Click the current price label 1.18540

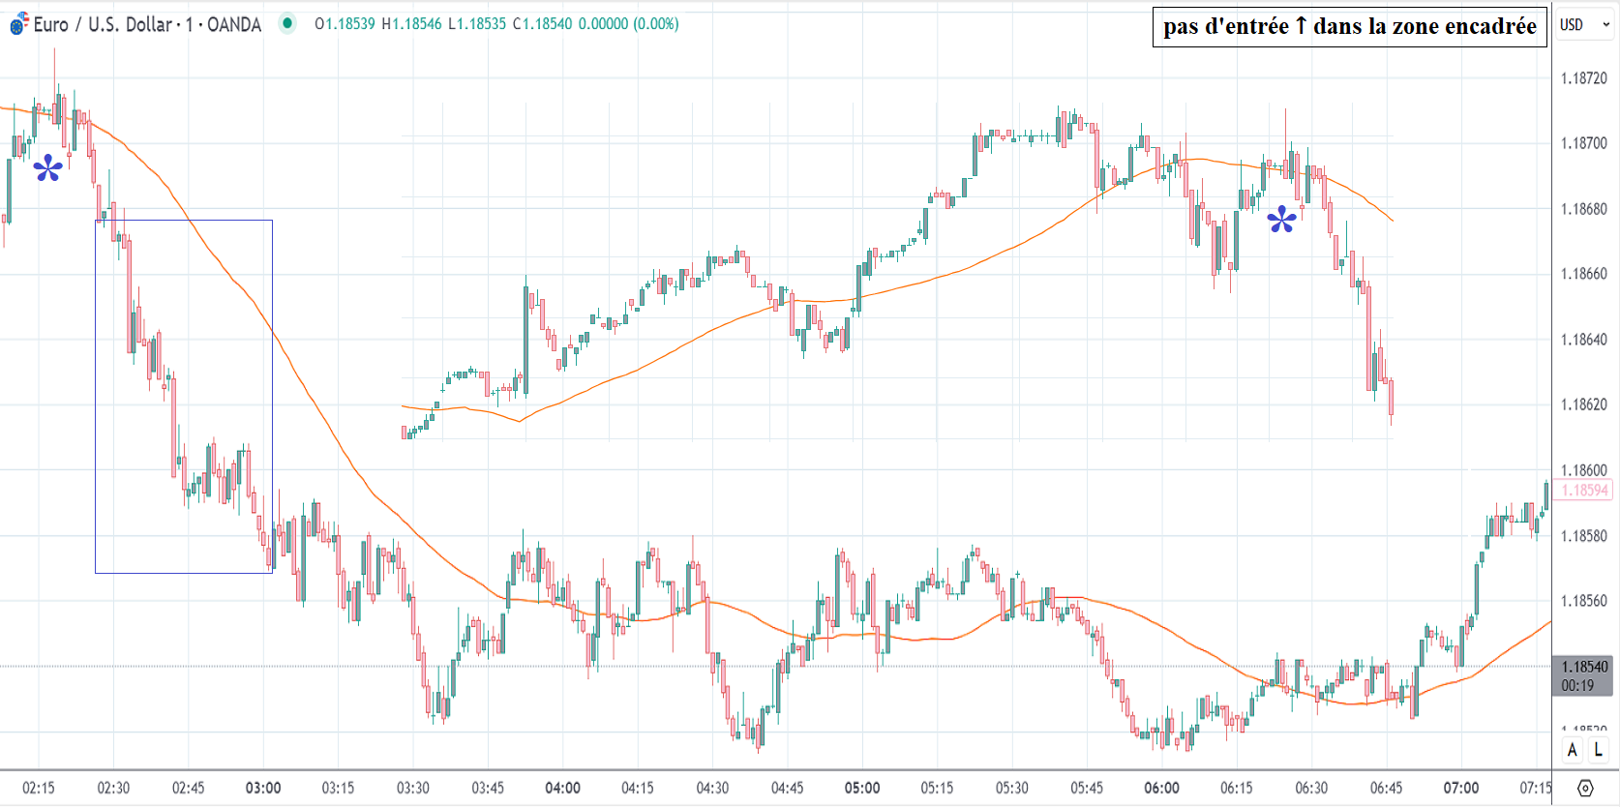[x=1584, y=667]
